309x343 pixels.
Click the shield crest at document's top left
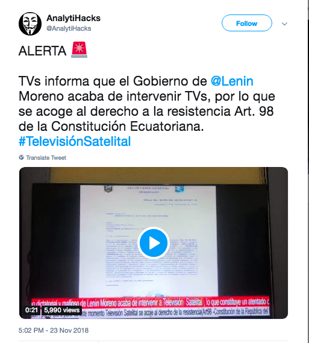coord(108,189)
